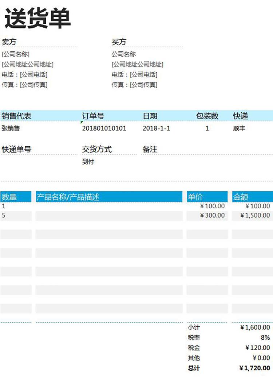Click the 税金 label
Viewport: 273px width, 386px height.
point(194,348)
